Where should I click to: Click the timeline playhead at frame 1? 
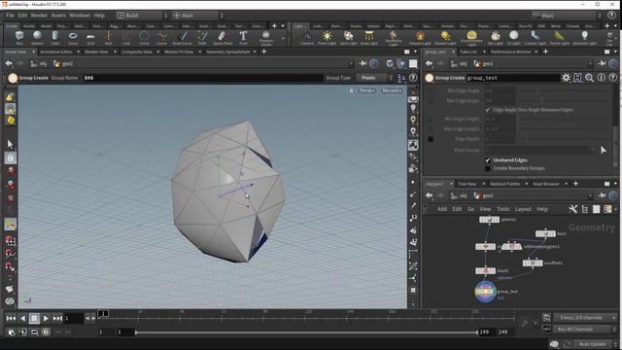[103, 314]
